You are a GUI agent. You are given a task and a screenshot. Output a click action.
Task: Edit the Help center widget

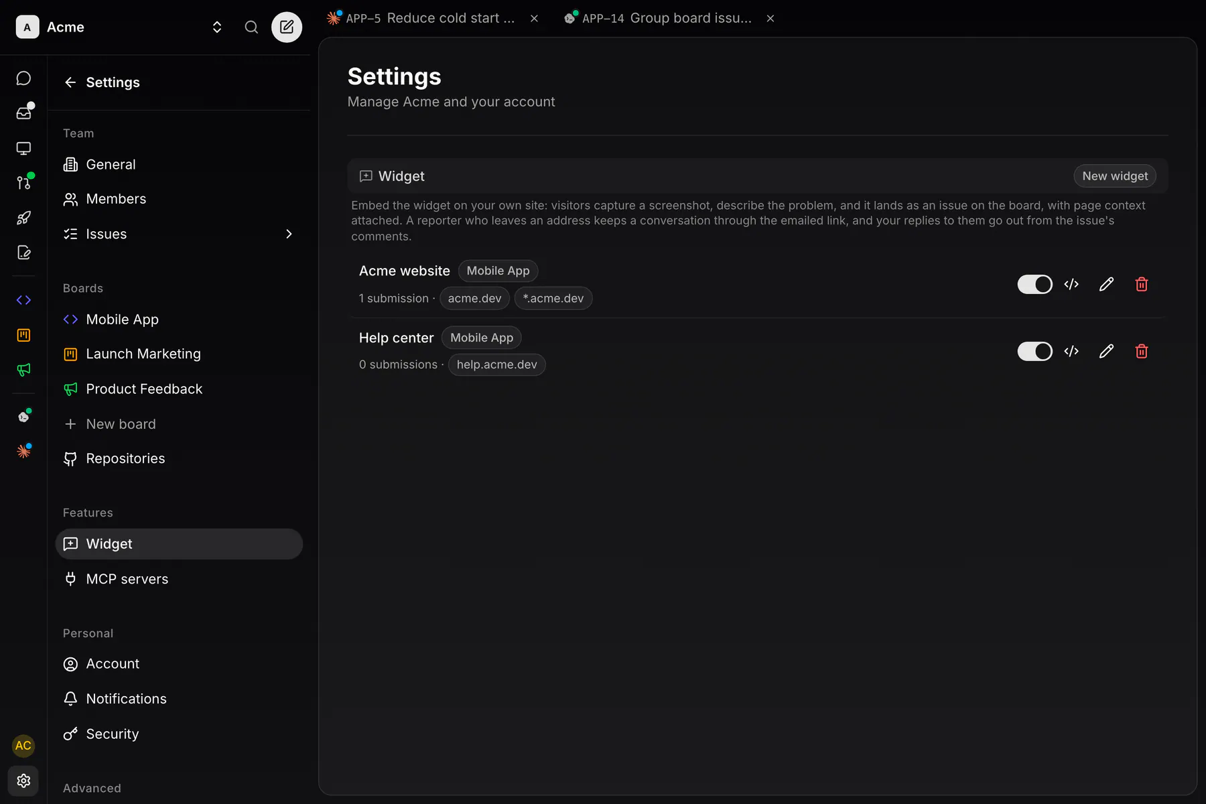[x=1106, y=351]
